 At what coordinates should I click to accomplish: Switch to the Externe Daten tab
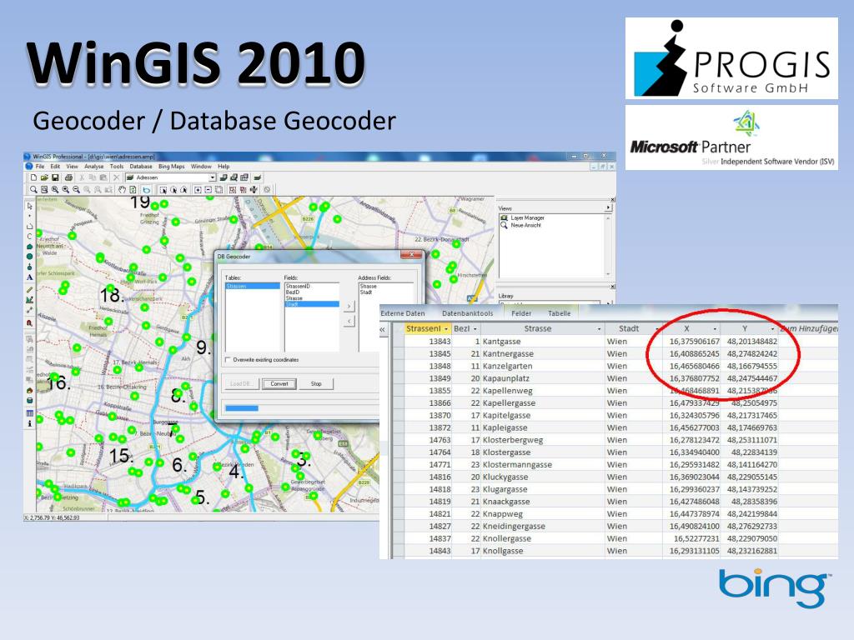(403, 313)
